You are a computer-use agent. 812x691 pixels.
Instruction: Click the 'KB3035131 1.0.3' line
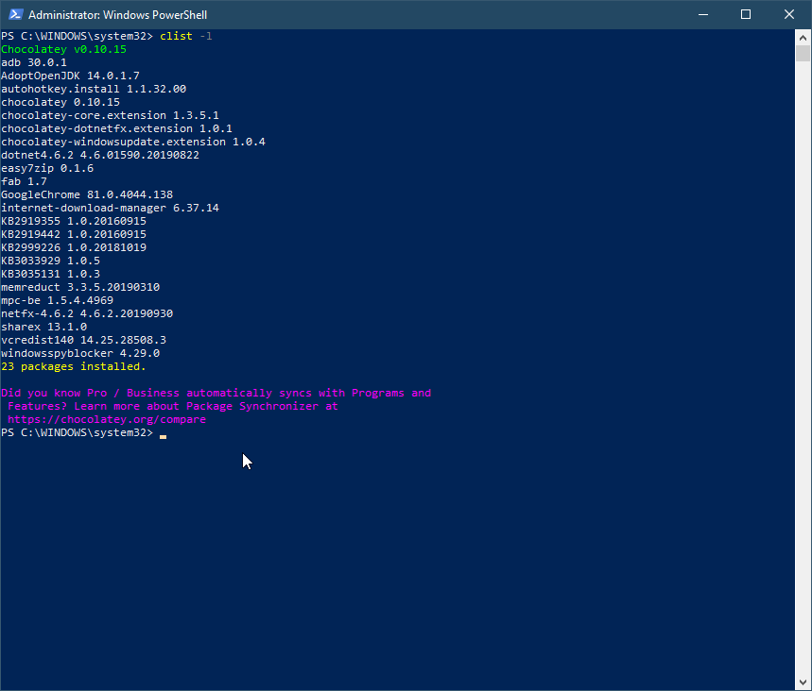tap(50, 274)
